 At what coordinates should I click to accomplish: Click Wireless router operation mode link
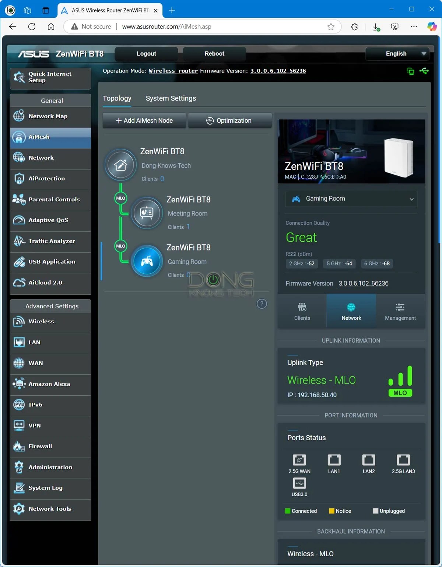coord(173,71)
